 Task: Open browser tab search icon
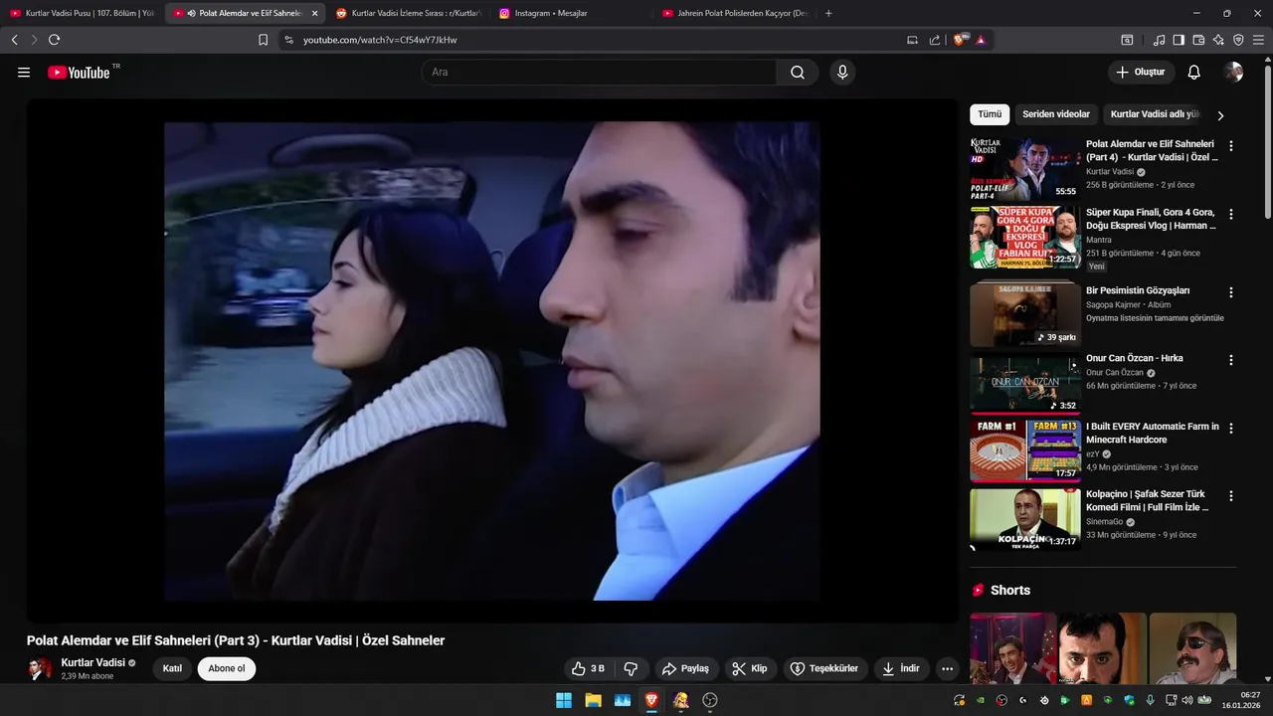point(1127,40)
